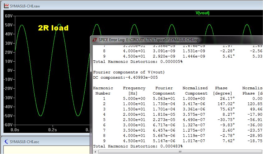Click the Normalized Component column header
263x154 pixels.
click(195, 91)
